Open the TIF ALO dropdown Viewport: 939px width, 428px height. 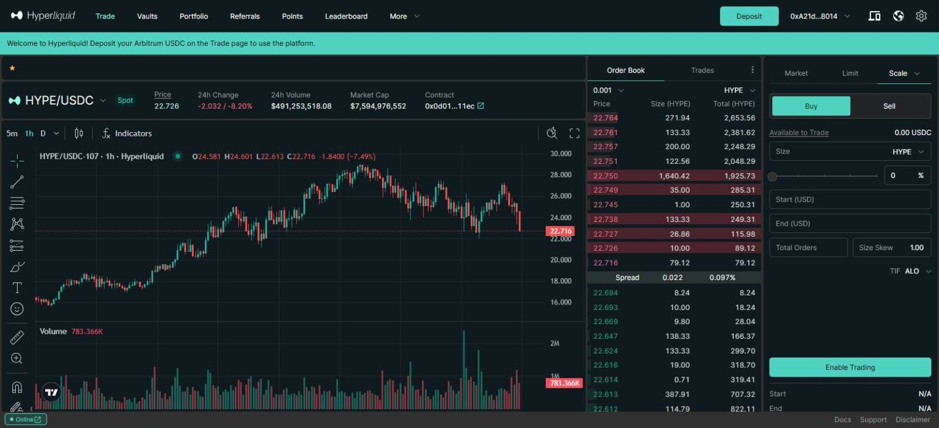point(915,271)
